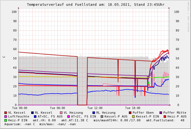Viewport: 191px width, 129px height.
Task: Click the 'Tue 18:00' time axis label
Action: tap(133, 108)
